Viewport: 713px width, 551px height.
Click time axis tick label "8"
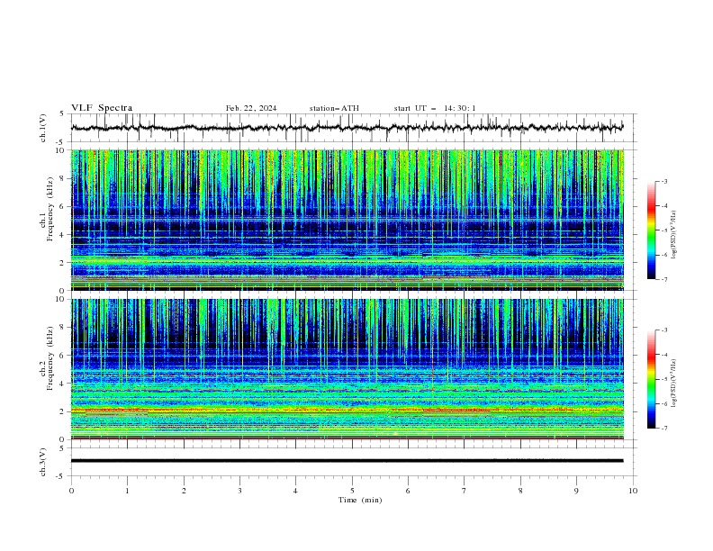tap(520, 491)
